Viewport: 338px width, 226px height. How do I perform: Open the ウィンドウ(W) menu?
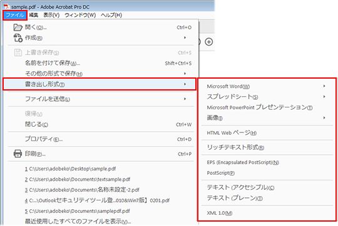tap(80, 15)
